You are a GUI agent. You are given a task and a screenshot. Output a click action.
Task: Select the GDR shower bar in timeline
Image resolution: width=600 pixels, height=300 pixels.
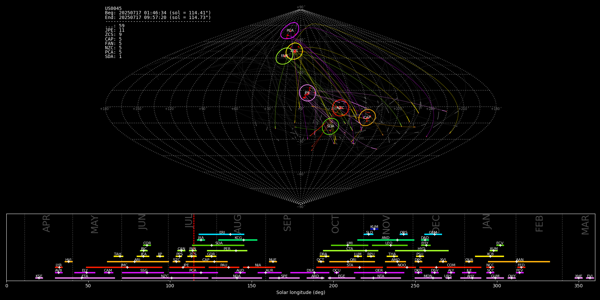(211, 256)
